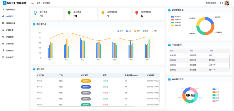Click the 质量呼叫 tag in SGMS row

(86, 81)
